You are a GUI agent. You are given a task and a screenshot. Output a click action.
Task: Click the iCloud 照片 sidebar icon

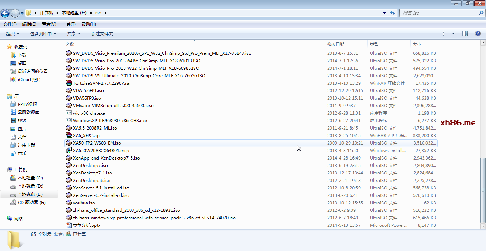click(x=13, y=79)
